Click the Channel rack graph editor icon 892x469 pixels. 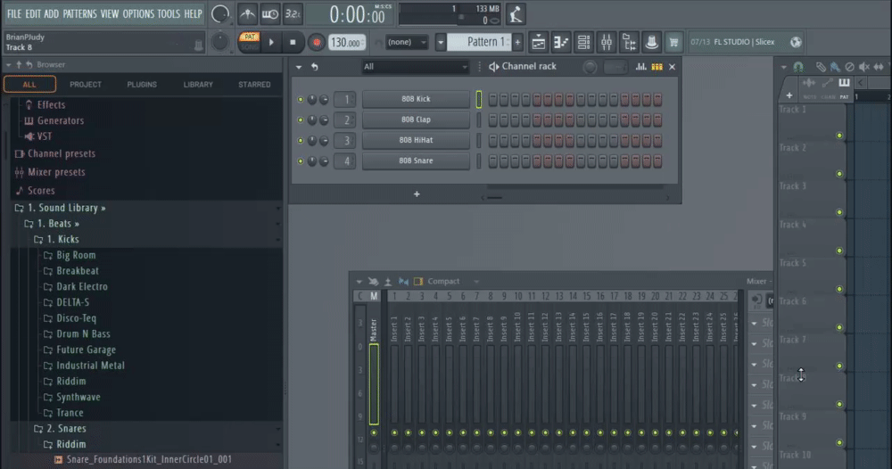[x=641, y=67]
